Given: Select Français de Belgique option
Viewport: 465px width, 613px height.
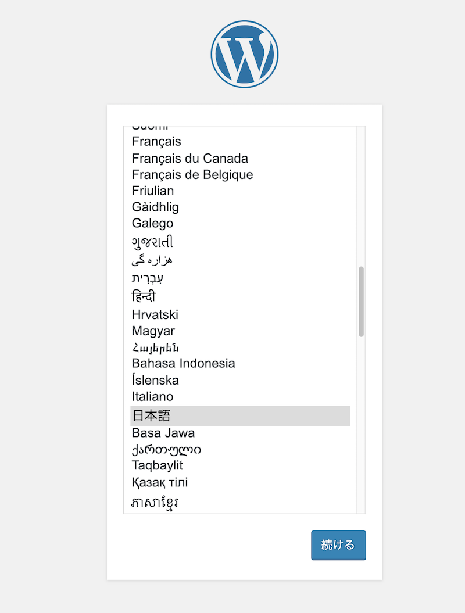Looking at the screenshot, I should coord(192,175).
